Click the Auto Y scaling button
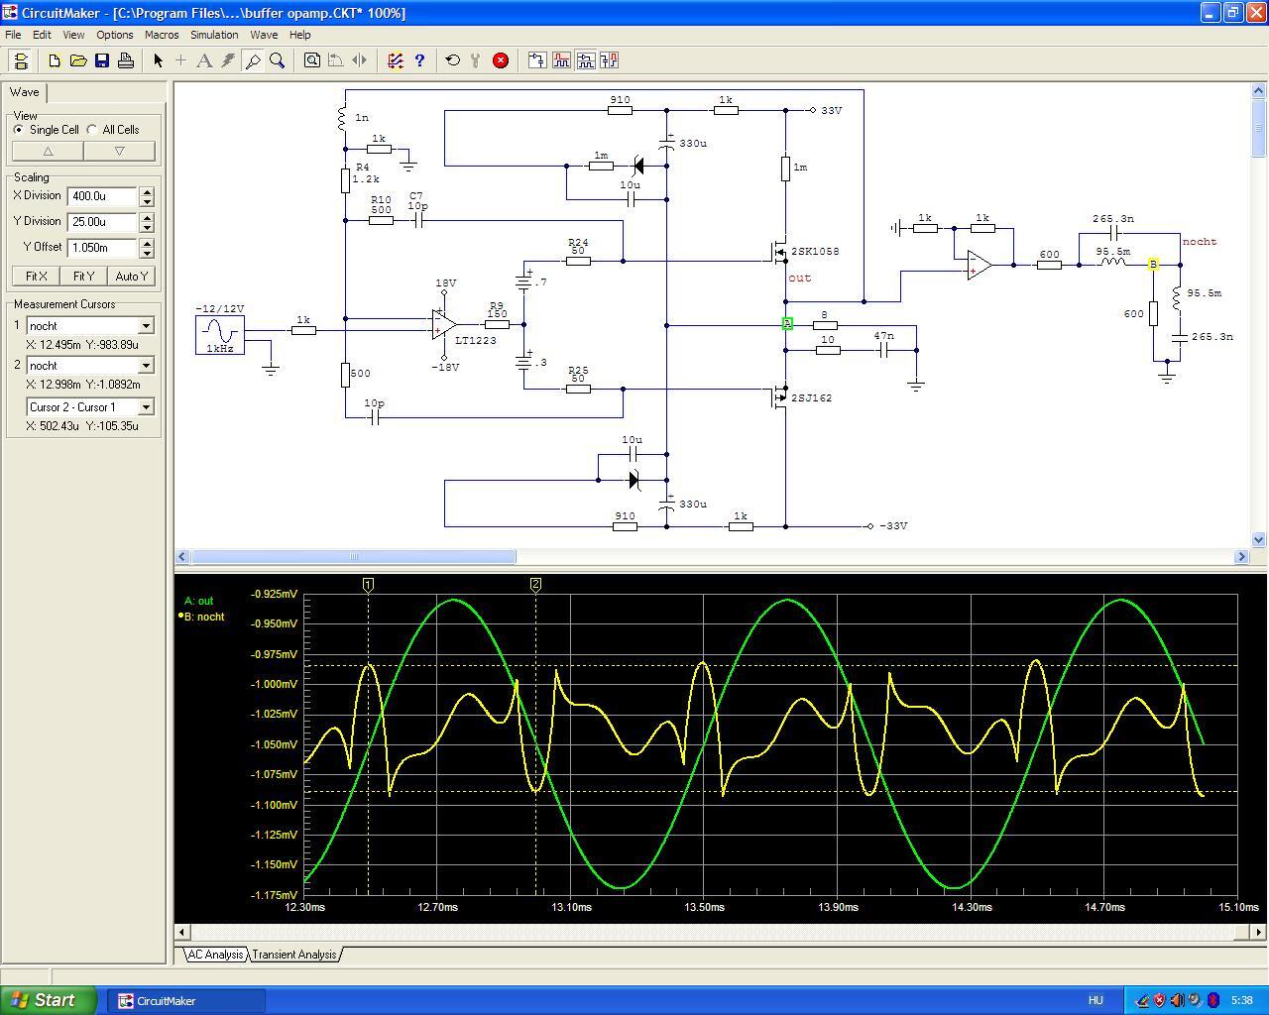This screenshot has height=1015, width=1269. click(131, 277)
